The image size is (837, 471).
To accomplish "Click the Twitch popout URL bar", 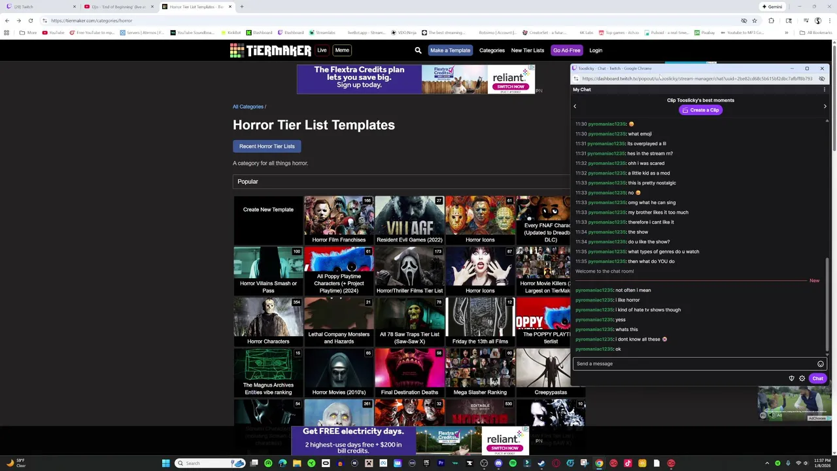I will (x=697, y=78).
